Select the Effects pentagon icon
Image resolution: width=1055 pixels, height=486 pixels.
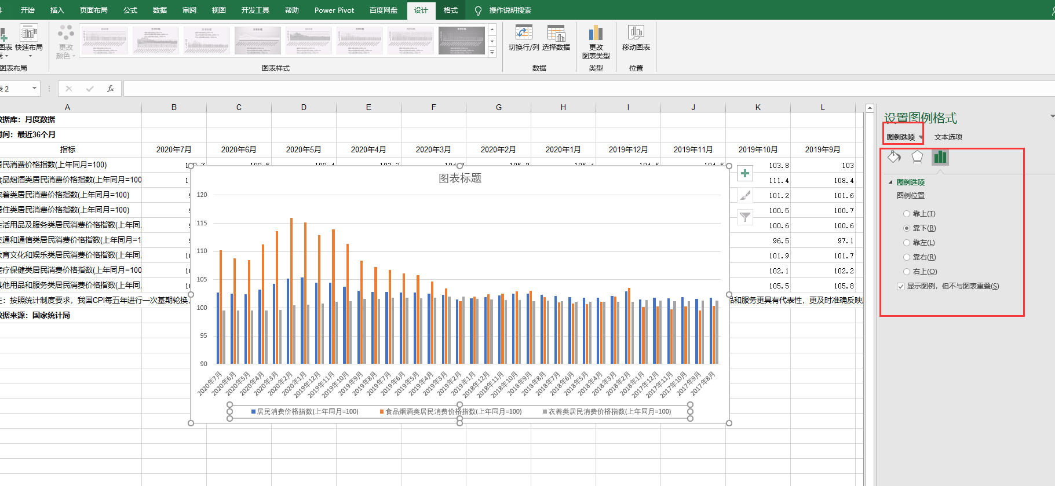(917, 157)
